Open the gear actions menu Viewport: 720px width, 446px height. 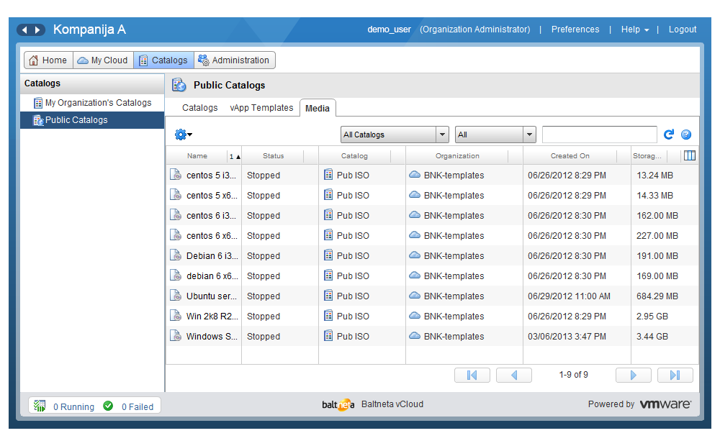[183, 135]
